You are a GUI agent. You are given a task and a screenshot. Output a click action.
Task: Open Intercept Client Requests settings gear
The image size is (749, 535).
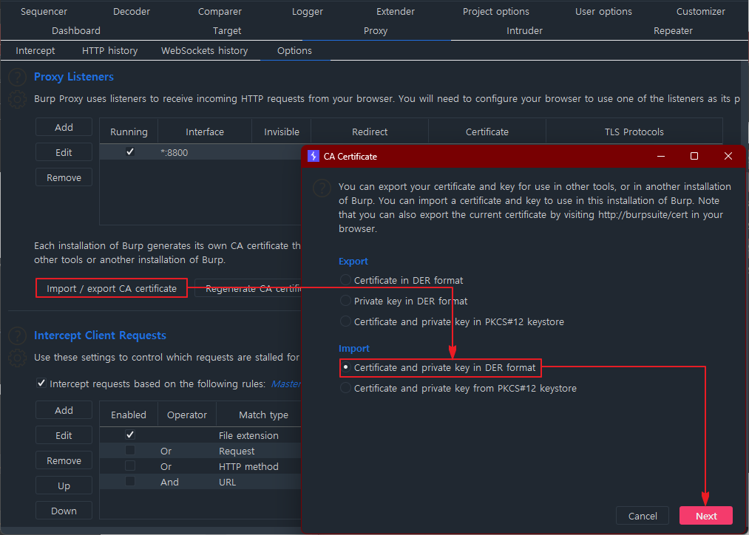point(17,358)
